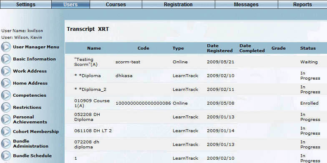The height and width of the screenshot is (163, 327).
Task: Click the dhkasa code cell
Action: tap(124, 76)
